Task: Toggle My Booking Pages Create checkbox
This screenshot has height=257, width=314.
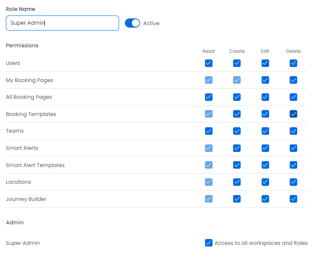Action: pyautogui.click(x=237, y=80)
